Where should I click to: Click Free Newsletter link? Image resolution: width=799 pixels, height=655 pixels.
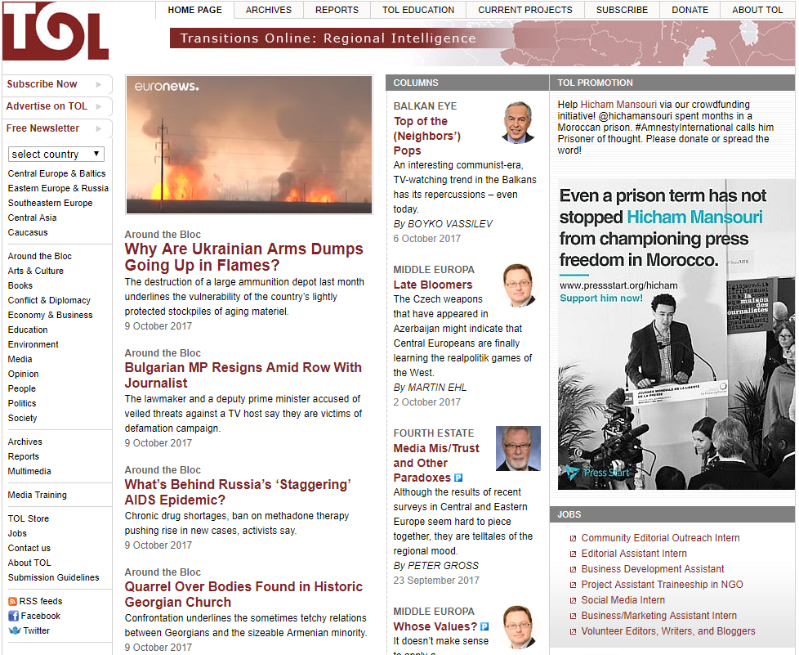[x=42, y=128]
